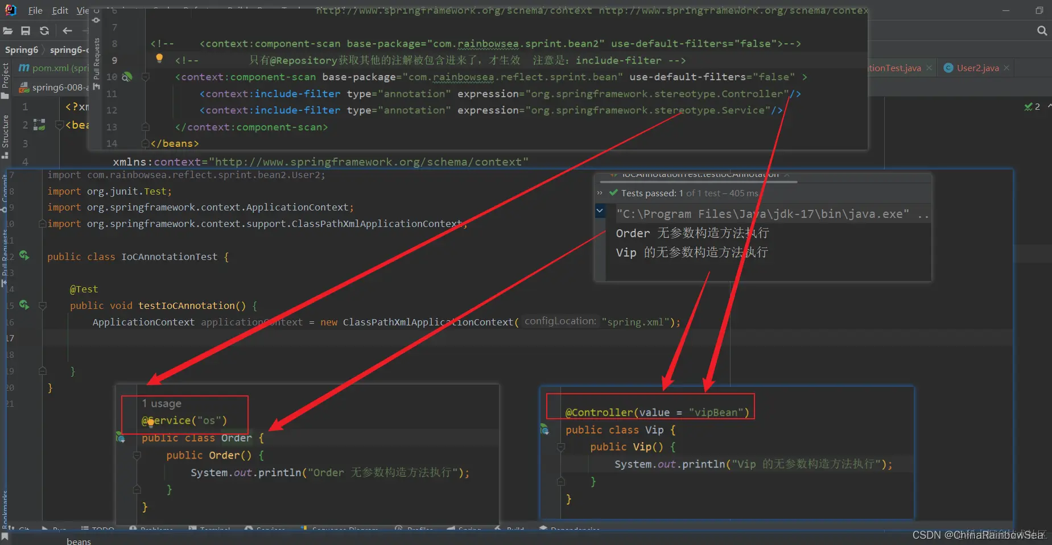Expand the double-chevron in test results bar
Screen dimensions: 1052x545
pos(599,193)
